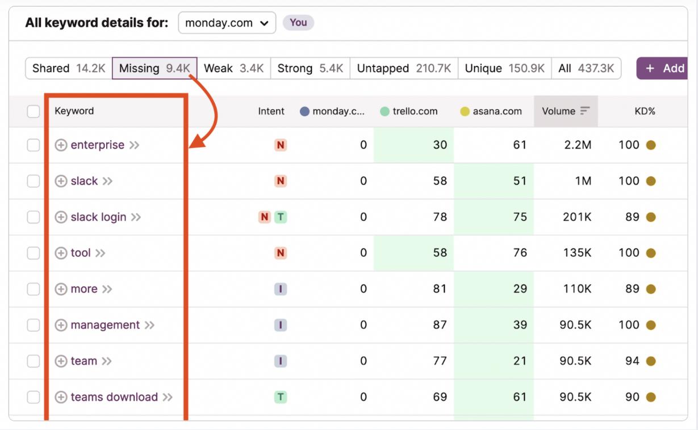Switch to the Strong 5.4K tab

(x=310, y=69)
